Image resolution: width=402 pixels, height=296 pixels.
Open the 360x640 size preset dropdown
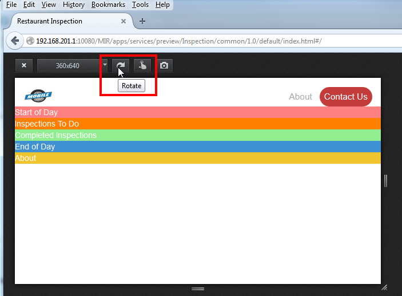pyautogui.click(x=72, y=65)
